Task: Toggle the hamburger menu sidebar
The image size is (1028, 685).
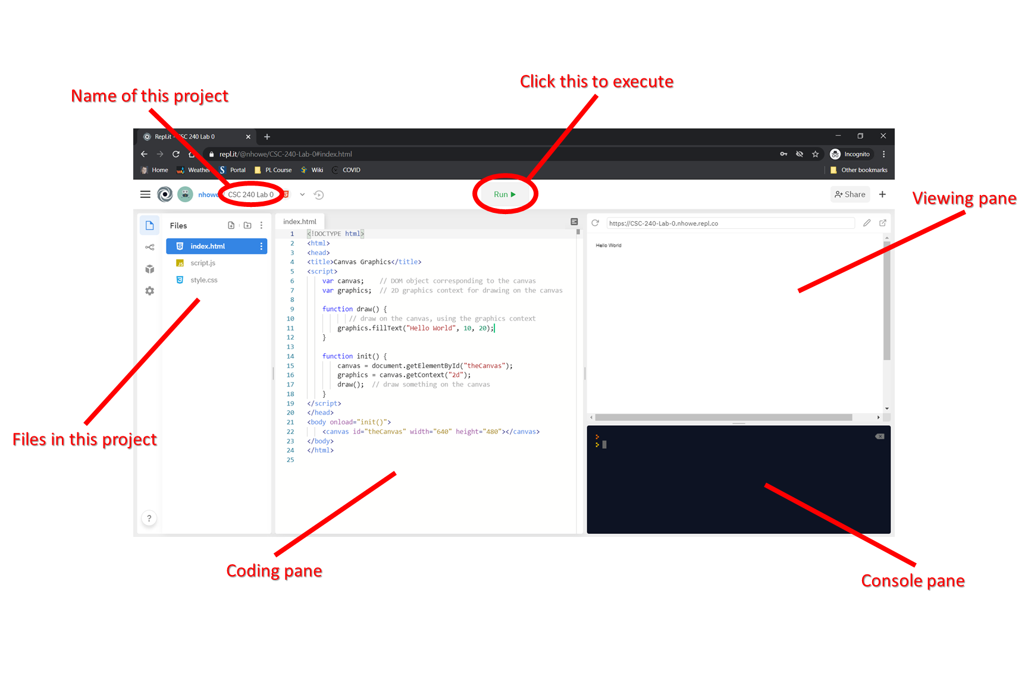Action: point(145,194)
